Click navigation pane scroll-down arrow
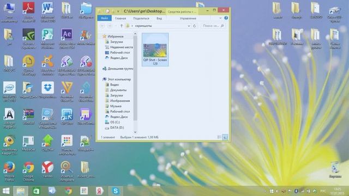Image resolution: width=349 pixels, height=196 pixels. click(x=135, y=132)
